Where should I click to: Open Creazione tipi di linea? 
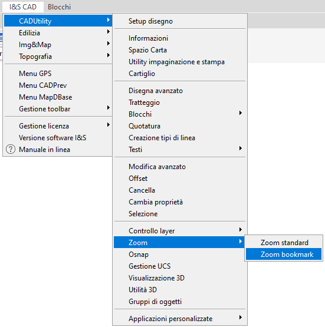(x=179, y=138)
